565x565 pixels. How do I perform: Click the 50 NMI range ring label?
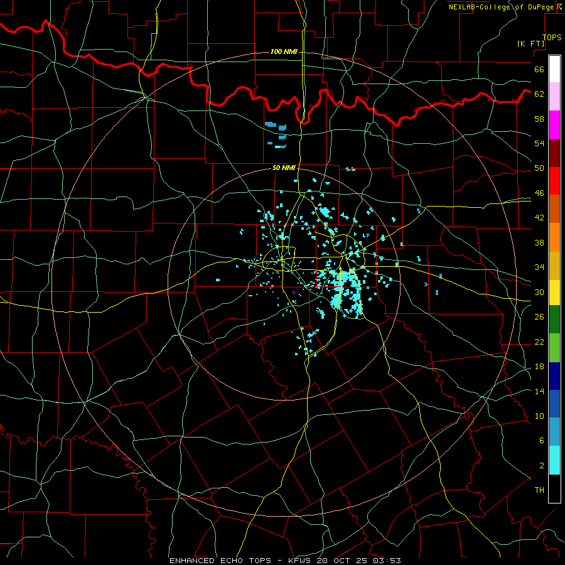click(284, 168)
